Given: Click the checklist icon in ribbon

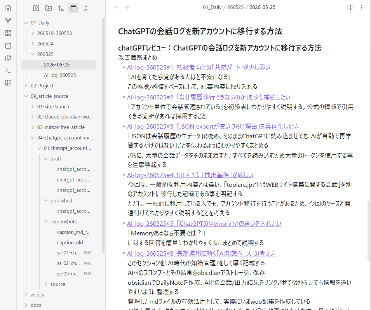Looking at the screenshot, I should [8, 83].
